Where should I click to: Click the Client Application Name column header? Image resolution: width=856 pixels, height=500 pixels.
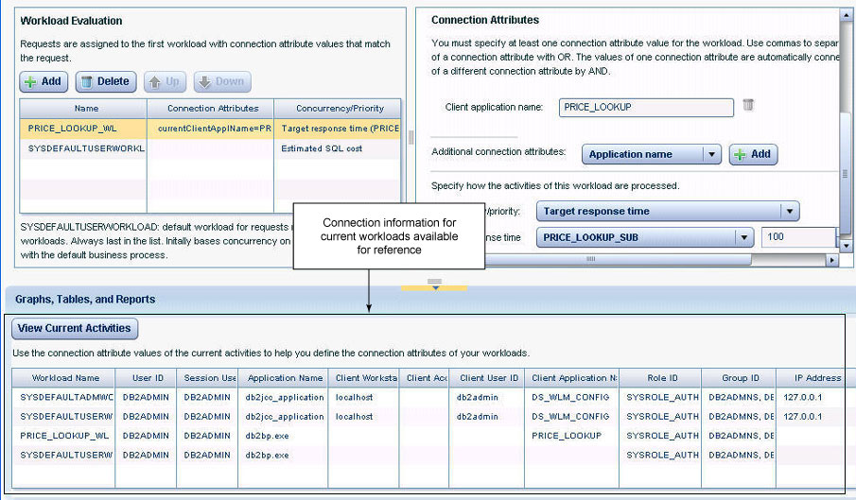(572, 378)
